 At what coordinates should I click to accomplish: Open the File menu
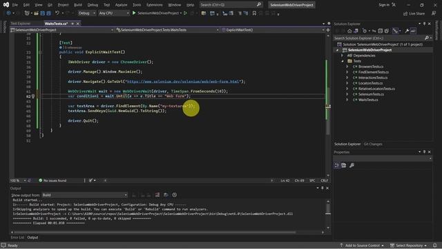[x=15, y=5]
